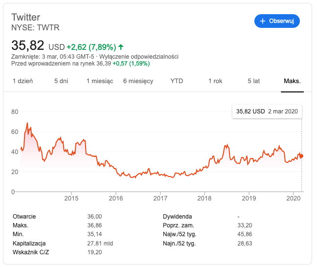Select the Maks. range tab

pyautogui.click(x=292, y=81)
